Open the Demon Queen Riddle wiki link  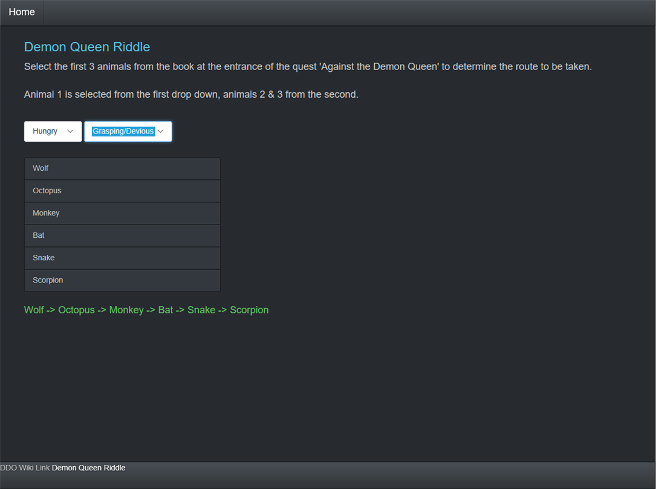[x=89, y=468]
